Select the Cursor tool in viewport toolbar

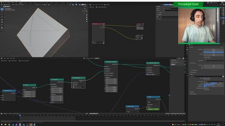pyautogui.click(x=2, y=12)
